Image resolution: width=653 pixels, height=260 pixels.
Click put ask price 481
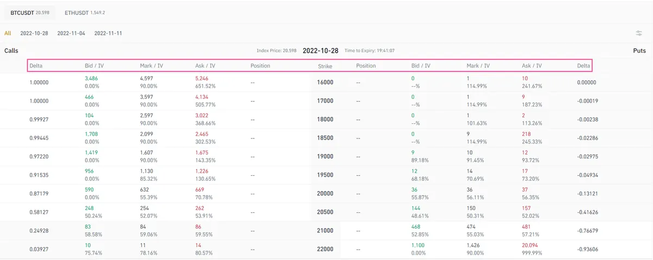[x=527, y=226]
